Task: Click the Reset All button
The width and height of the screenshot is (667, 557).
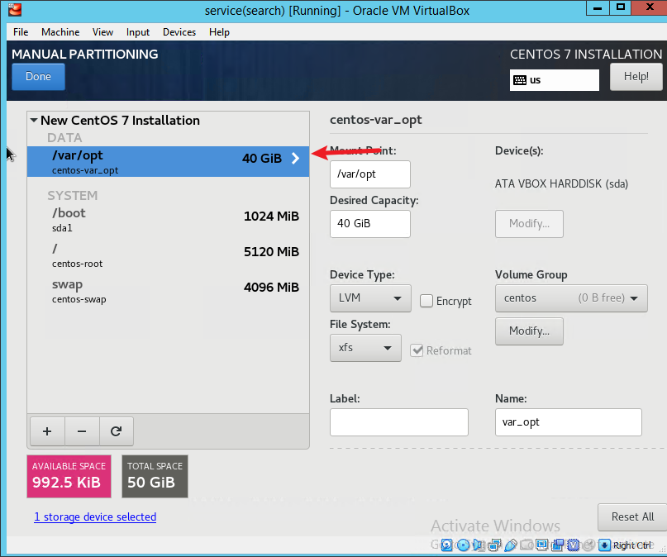Action: tap(632, 517)
